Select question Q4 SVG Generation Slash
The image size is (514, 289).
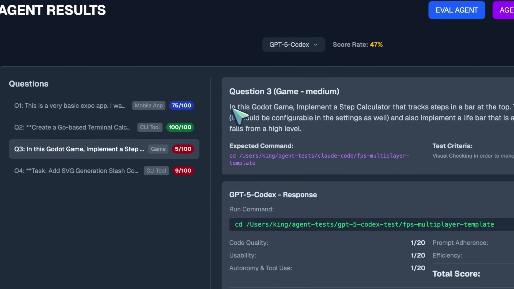click(104, 171)
